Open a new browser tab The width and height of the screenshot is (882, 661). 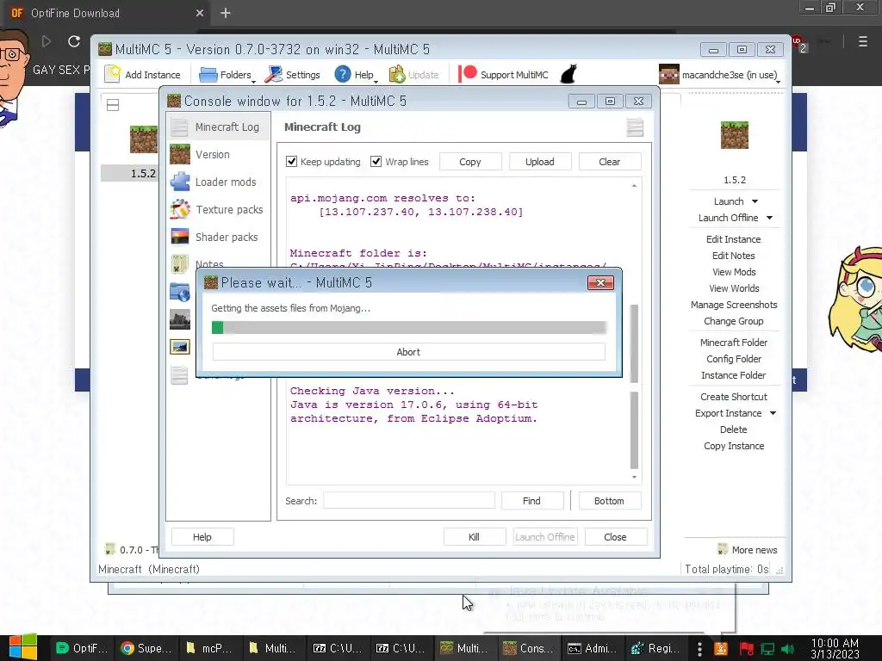(x=225, y=13)
